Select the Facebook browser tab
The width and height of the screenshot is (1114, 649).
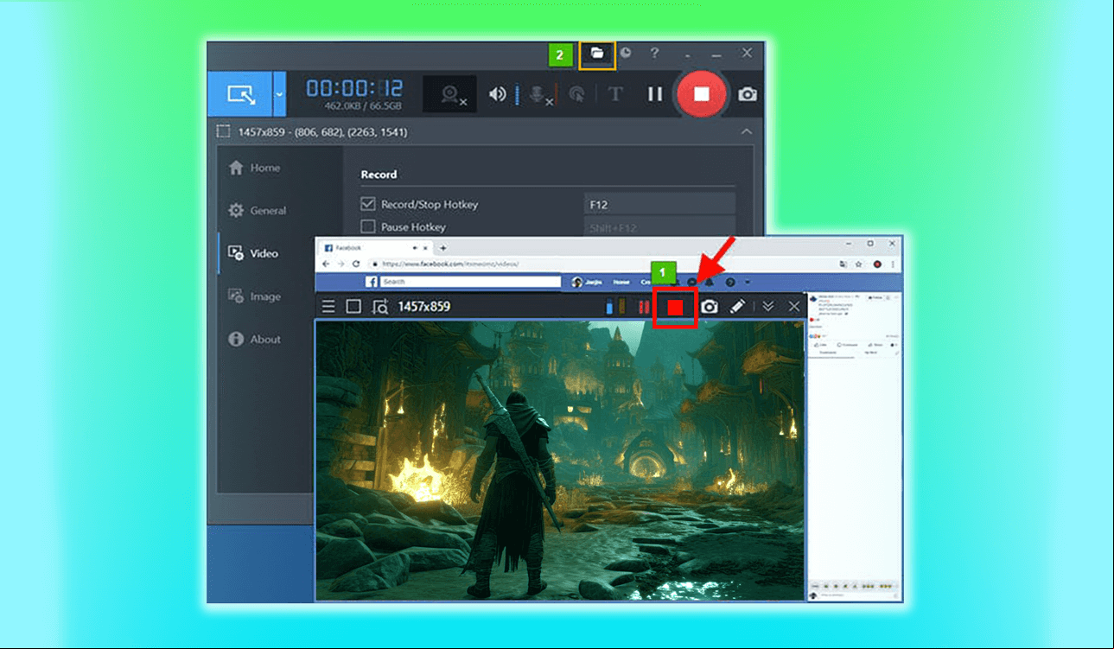tap(375, 248)
